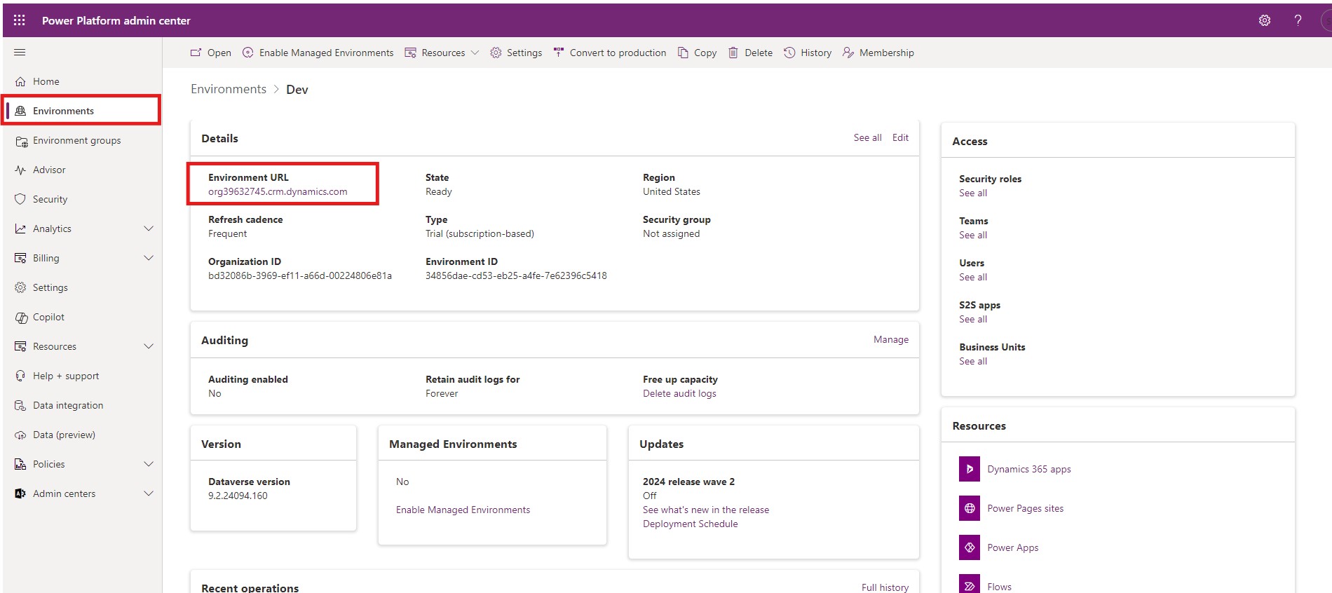Screen dimensions: 1332x593
Task: Click the environment URL link
Action: coord(278,191)
